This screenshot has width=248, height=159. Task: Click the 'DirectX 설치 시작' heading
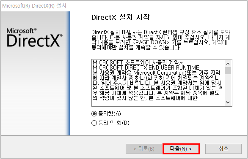[121, 17]
